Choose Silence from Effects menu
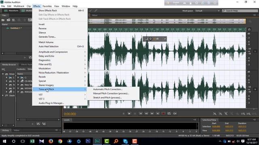 [60, 33]
